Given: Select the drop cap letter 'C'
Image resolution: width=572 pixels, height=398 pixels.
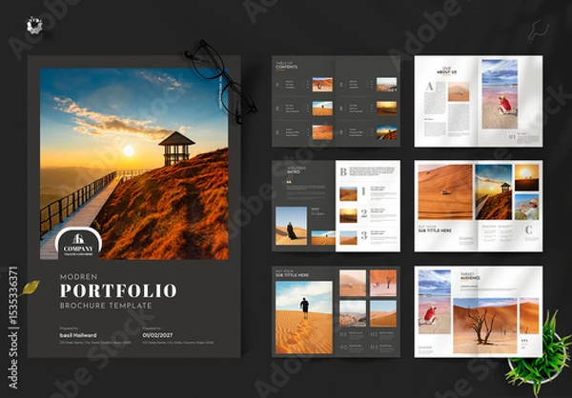Looking at the screenshot, I should [x=528, y=230].
